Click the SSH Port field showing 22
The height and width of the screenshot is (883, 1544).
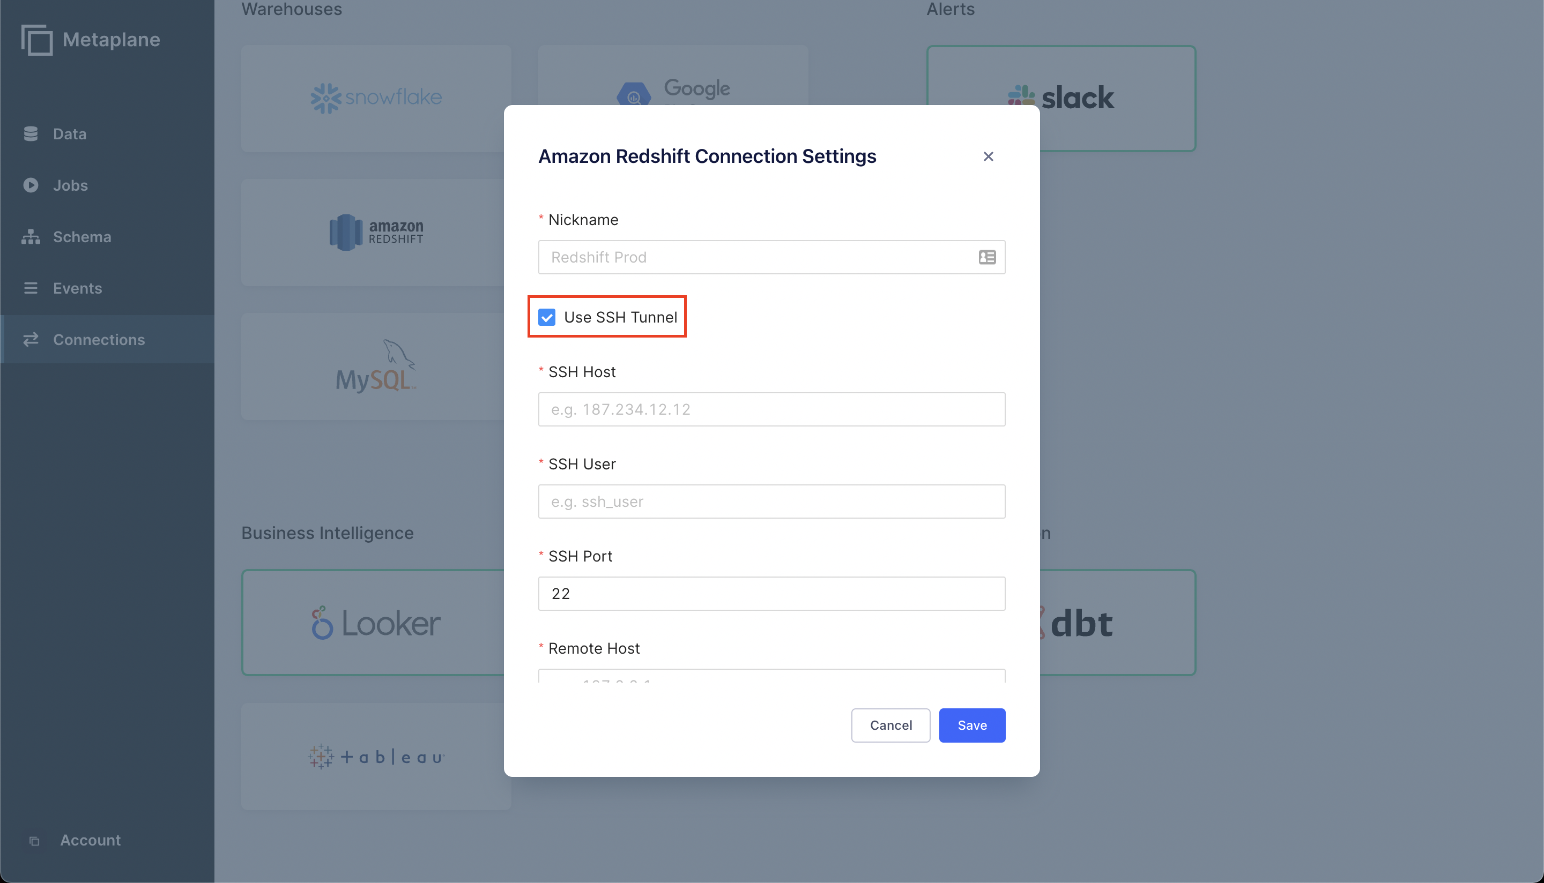[x=771, y=594]
